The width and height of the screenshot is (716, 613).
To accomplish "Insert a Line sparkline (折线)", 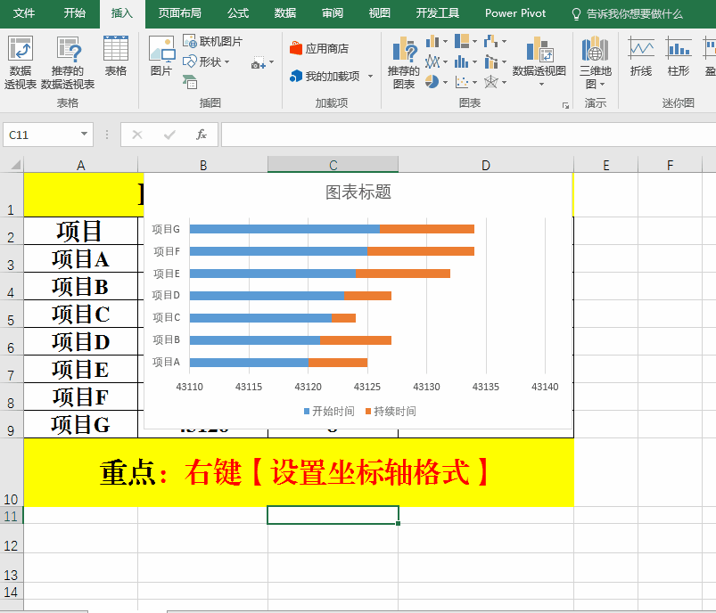I will click(x=640, y=56).
